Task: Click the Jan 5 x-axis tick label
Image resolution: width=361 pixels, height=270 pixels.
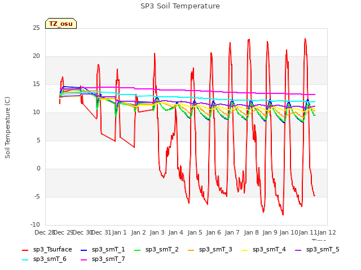Action: click(195, 232)
